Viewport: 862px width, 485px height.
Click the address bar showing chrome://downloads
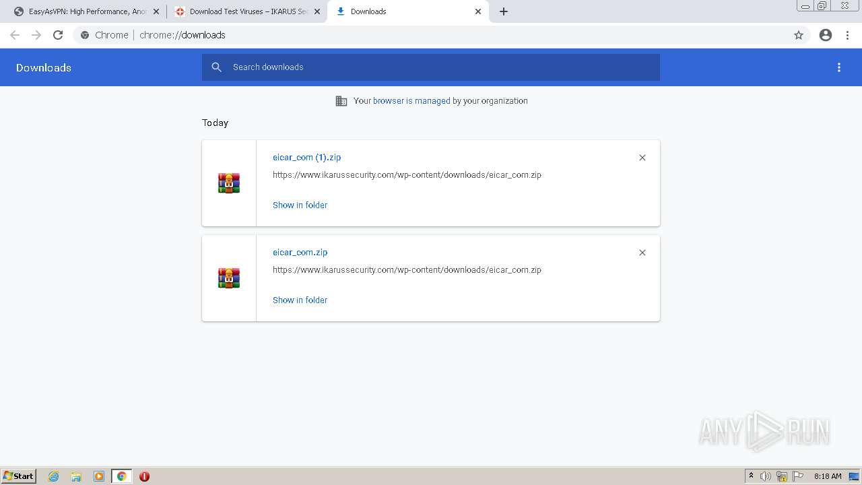pos(431,35)
